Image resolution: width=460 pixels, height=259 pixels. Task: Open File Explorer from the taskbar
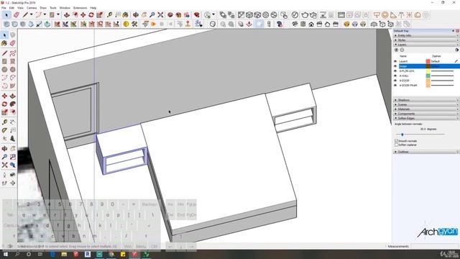64,254
